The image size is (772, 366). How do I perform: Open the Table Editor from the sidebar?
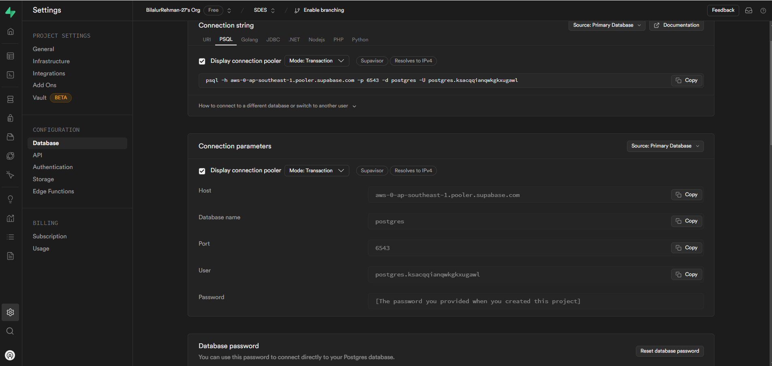click(10, 56)
